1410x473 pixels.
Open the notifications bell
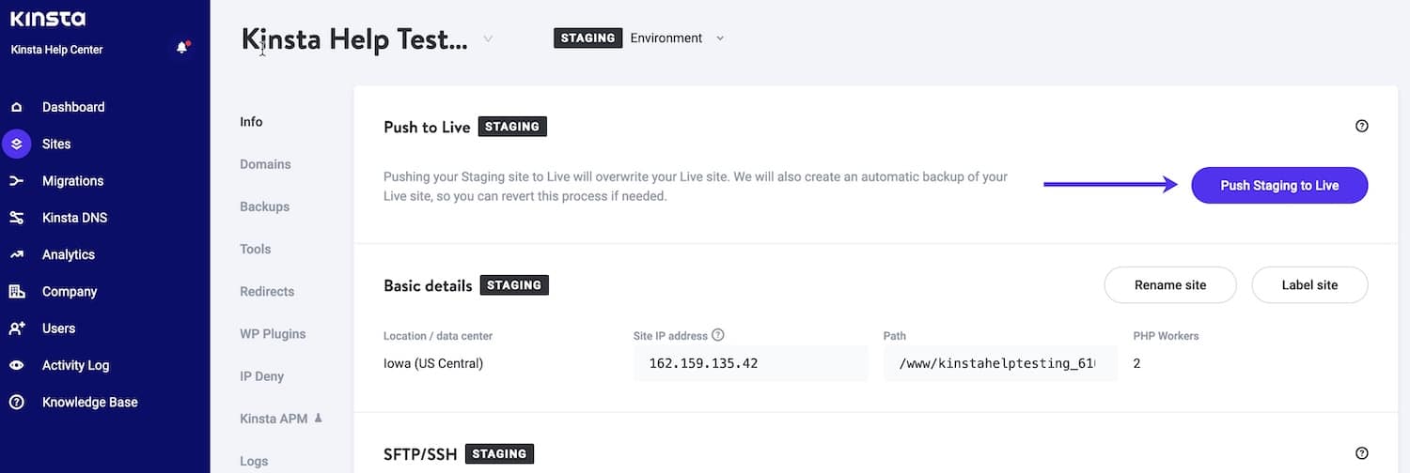[x=182, y=48]
